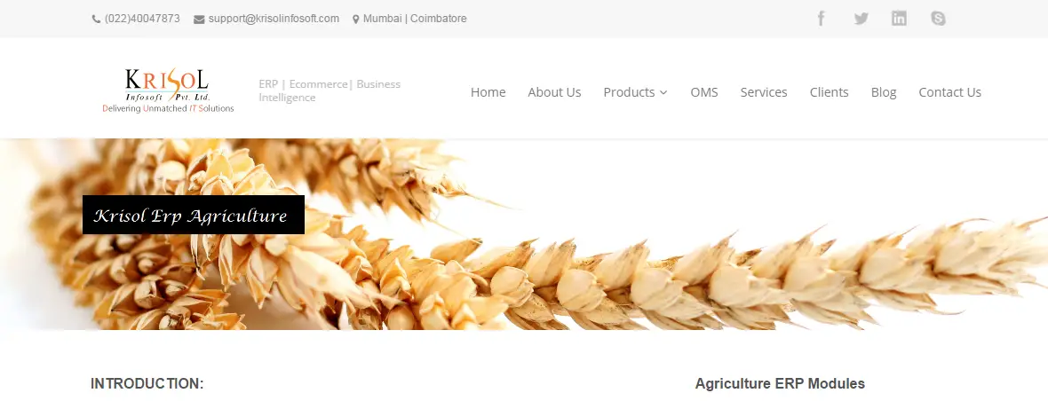The height and width of the screenshot is (401, 1048).
Task: Go to Contact Us
Action: (x=949, y=92)
